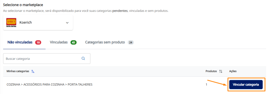Click the Selecione o marketplace heading
Viewport: 269px width, 94px height.
23,5
